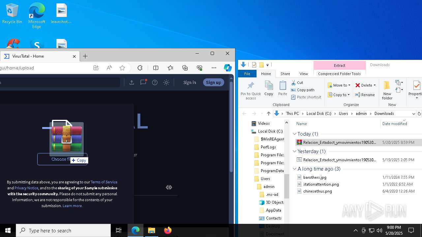Image resolution: width=422 pixels, height=237 pixels.
Task: Add this page to favorites star icon
Action: (x=122, y=68)
